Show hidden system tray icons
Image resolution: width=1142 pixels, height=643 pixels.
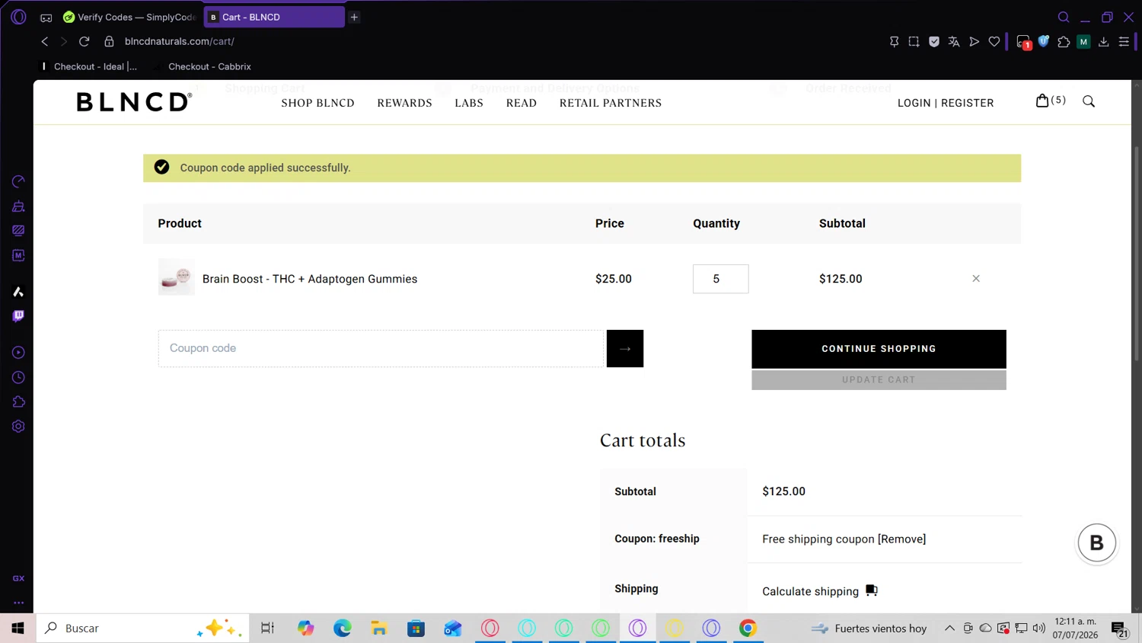pyautogui.click(x=949, y=629)
